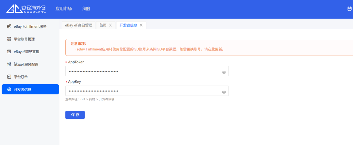Select the 开发者信息 tab
The image size is (353, 145).
point(128,25)
